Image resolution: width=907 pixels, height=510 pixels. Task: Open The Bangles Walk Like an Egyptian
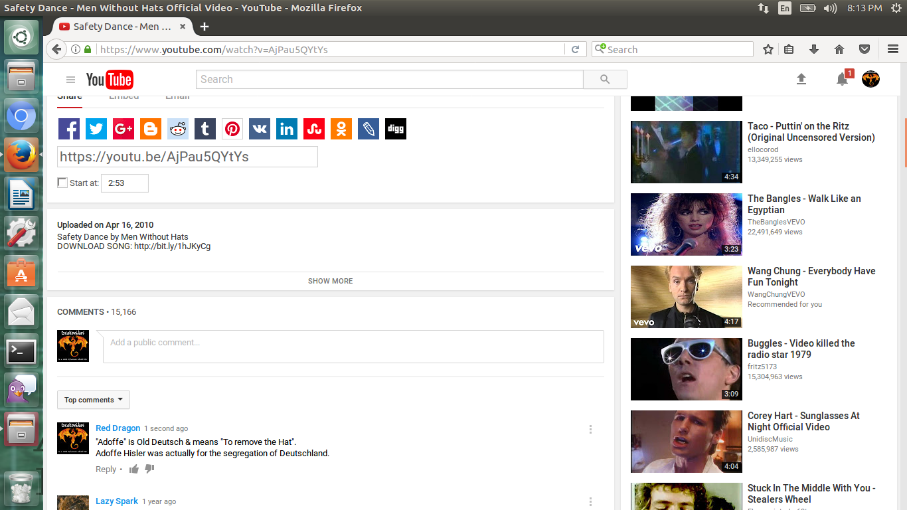(x=804, y=204)
